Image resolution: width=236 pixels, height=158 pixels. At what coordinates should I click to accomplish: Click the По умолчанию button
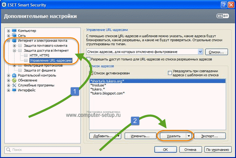click(x=218, y=150)
